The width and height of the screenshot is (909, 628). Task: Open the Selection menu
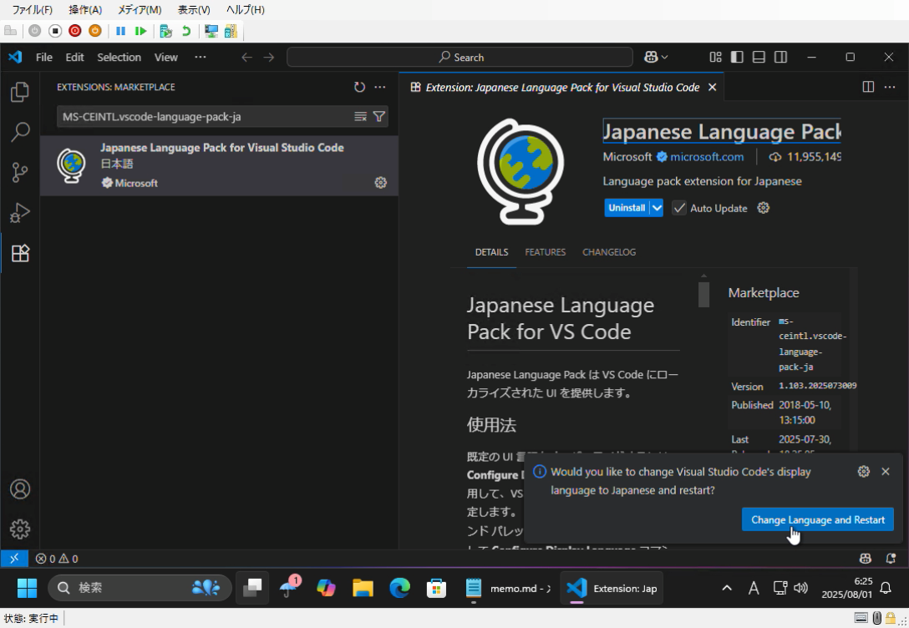(x=119, y=57)
